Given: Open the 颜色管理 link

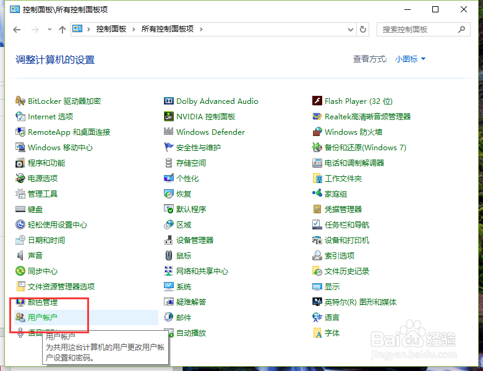Looking at the screenshot, I should (x=43, y=302).
